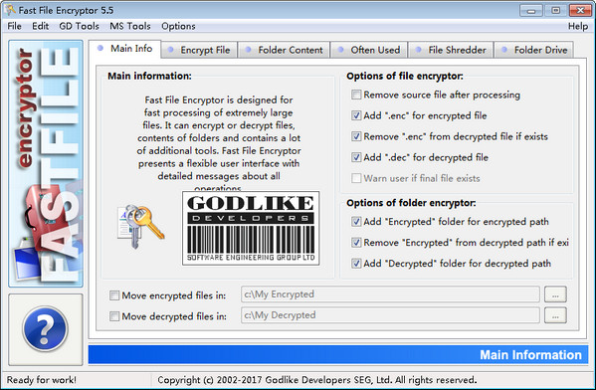This screenshot has width=596, height=390.
Task: Click the "Main information:" heading
Action: point(150,76)
